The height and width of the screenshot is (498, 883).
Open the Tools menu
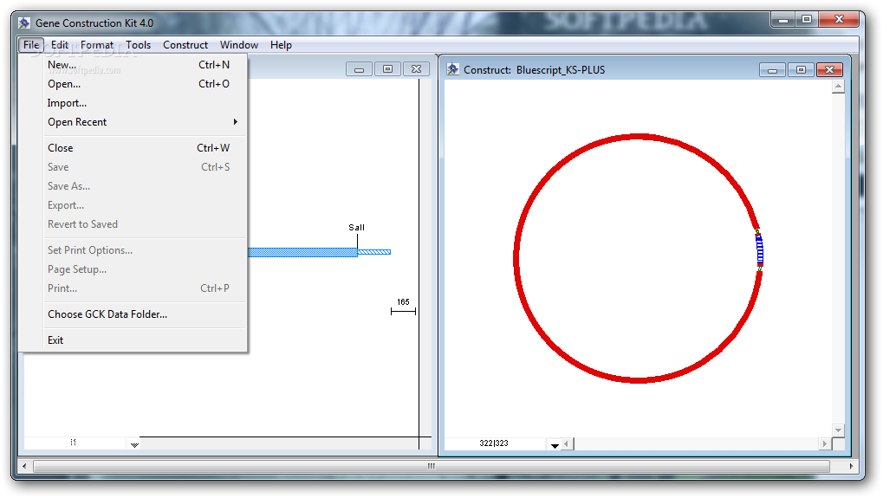pyautogui.click(x=138, y=45)
